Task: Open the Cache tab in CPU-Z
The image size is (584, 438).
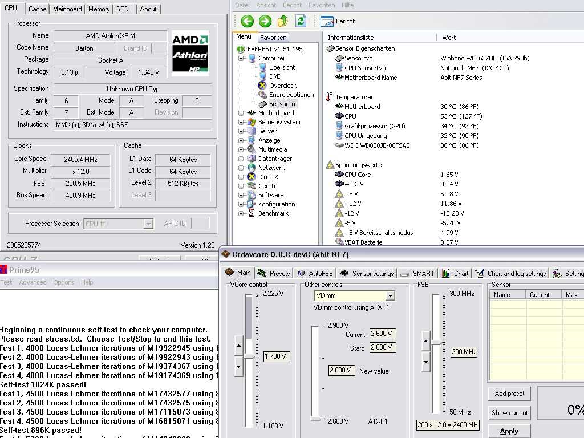Action: [x=37, y=9]
